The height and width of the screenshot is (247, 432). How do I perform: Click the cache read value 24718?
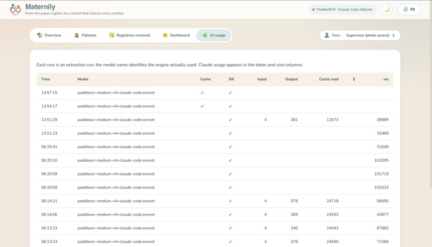click(332, 201)
